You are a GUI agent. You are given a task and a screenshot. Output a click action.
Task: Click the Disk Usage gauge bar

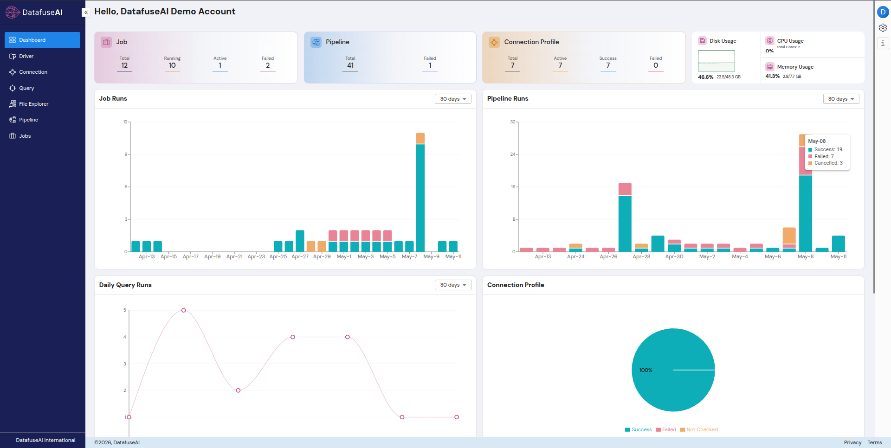coord(717,61)
